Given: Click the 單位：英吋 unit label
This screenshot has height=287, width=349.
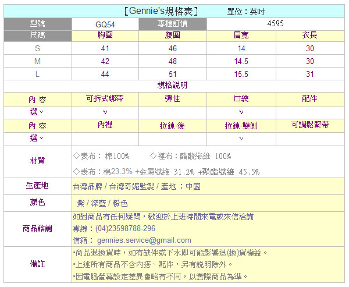Looking at the screenshot, I should coord(246,12).
